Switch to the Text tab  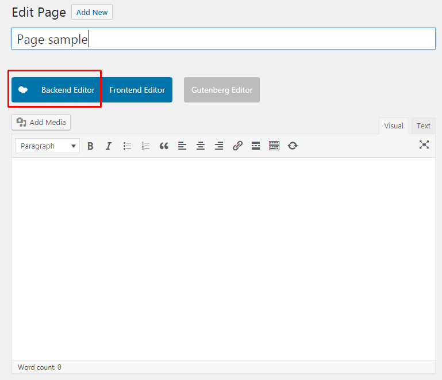[424, 126]
